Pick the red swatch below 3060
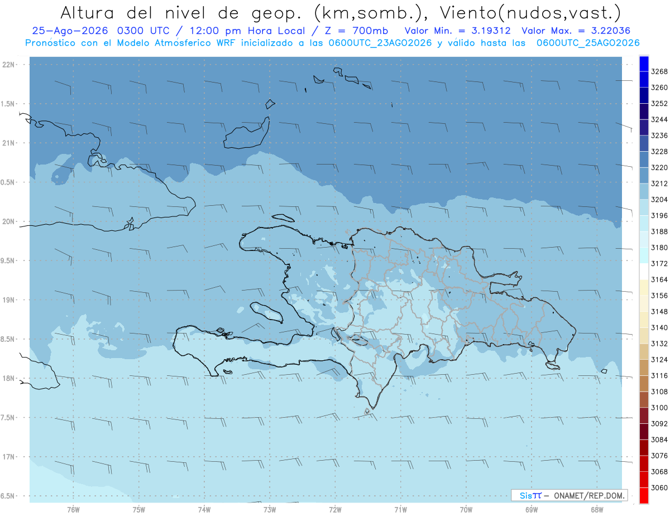 coord(644,495)
